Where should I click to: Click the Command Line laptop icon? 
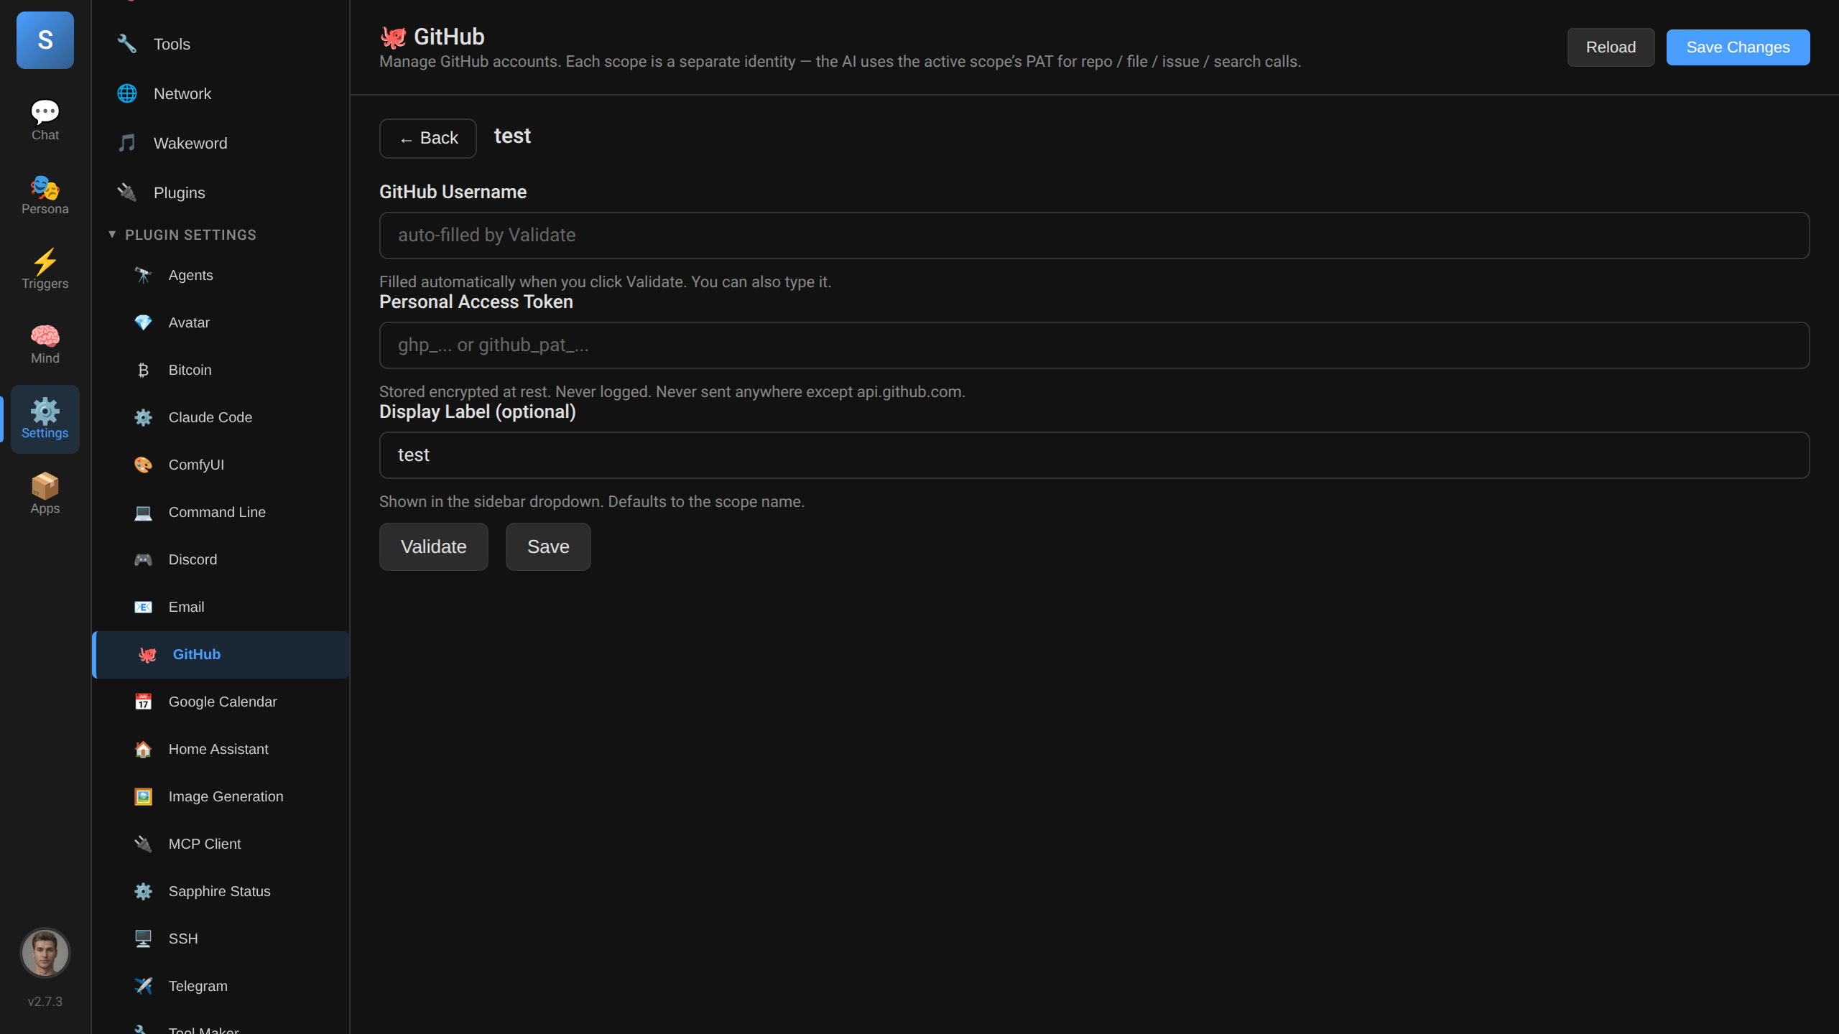[x=143, y=512]
